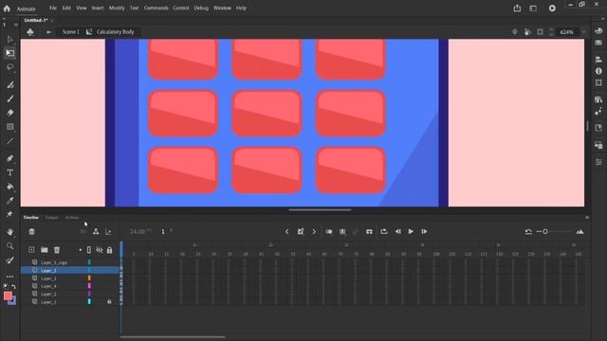Click the Calculatory Body symbol name

(115, 32)
